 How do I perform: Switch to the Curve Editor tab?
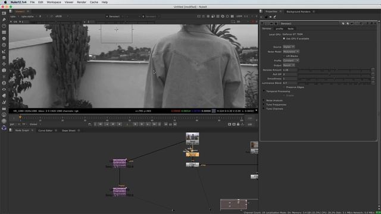tap(45, 131)
